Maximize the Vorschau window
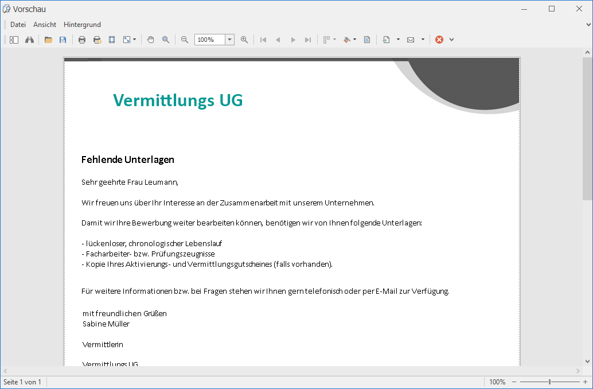 click(x=552, y=9)
